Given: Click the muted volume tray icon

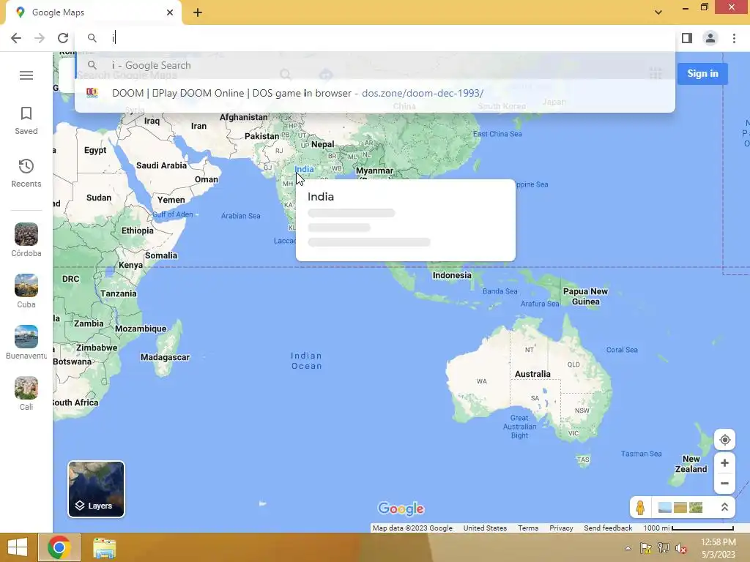Looking at the screenshot, I should [680, 548].
